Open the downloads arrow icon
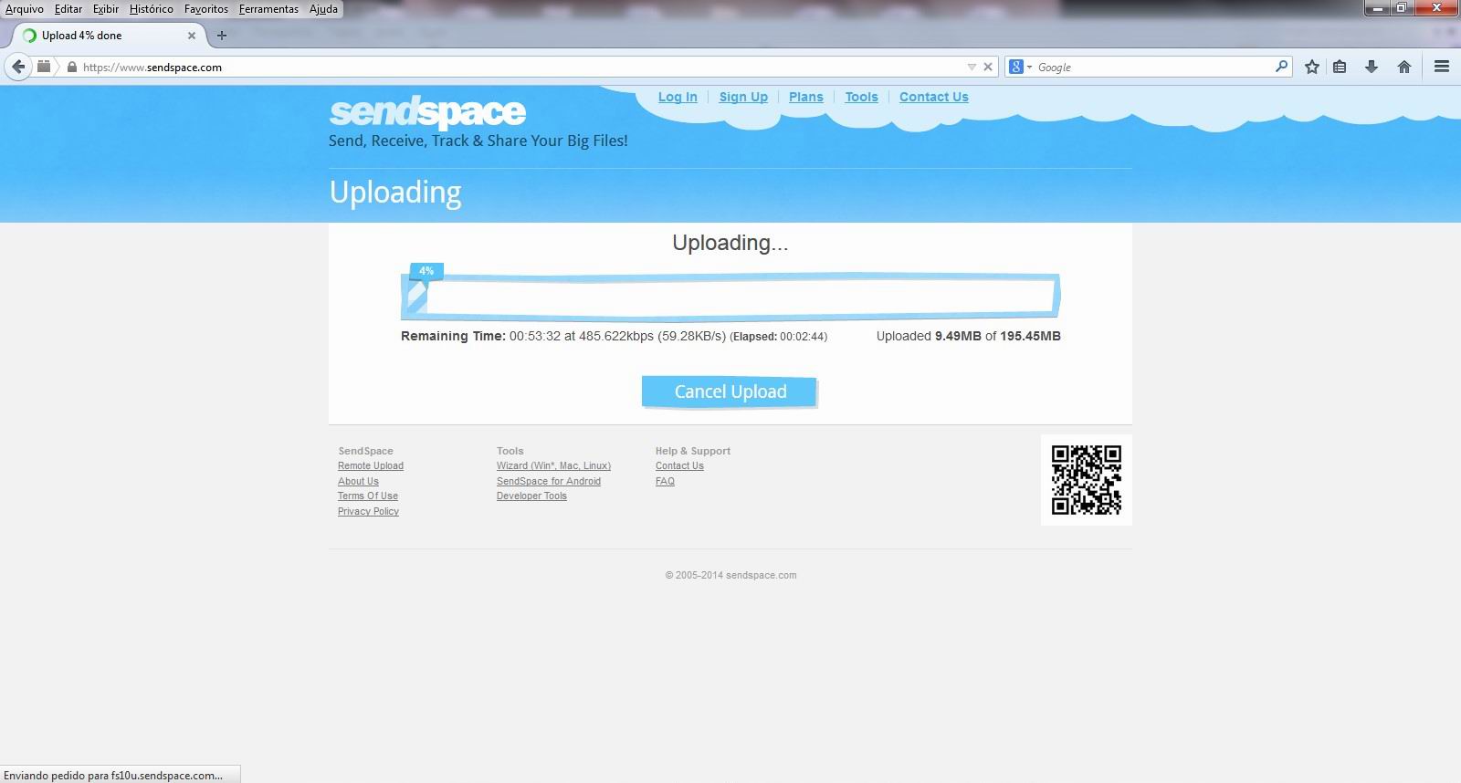 pos(1371,67)
